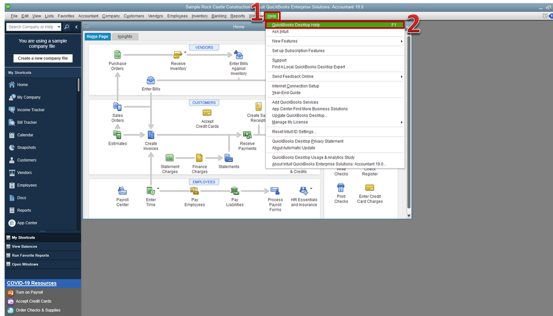Screen dimensions: 553x316
Task: Open the Banking menu
Action: [219, 16]
